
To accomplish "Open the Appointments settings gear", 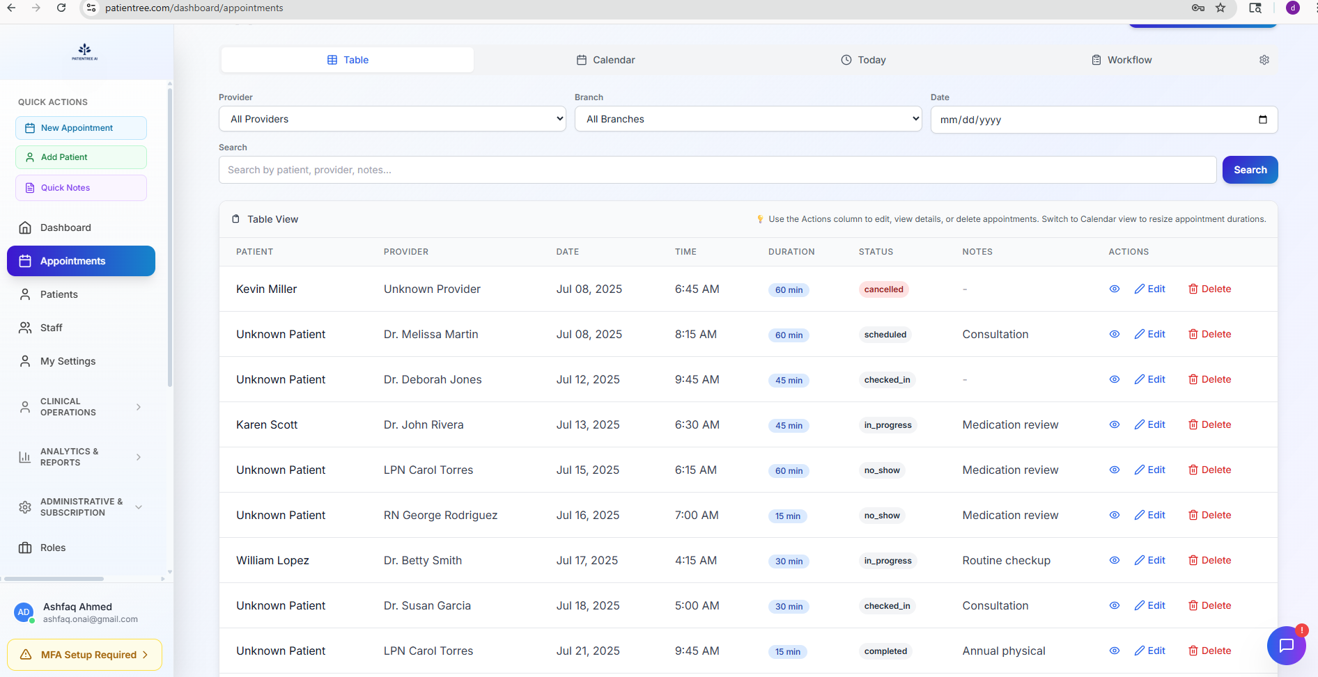I will (x=1264, y=60).
